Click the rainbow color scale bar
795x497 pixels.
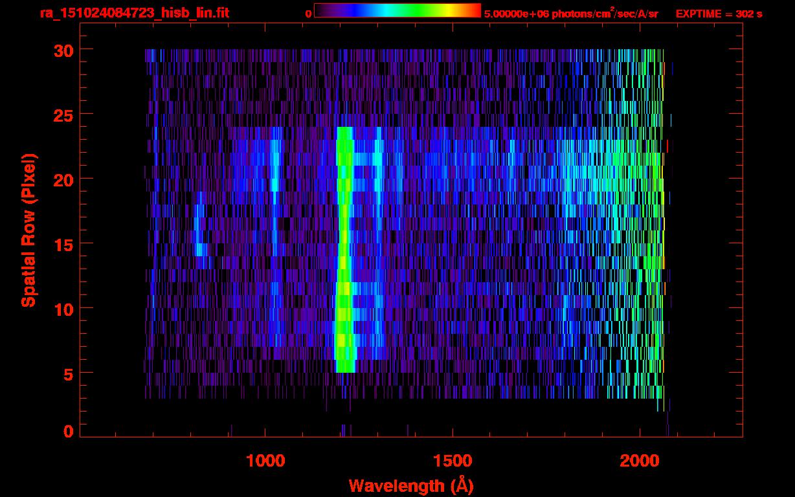397,11
